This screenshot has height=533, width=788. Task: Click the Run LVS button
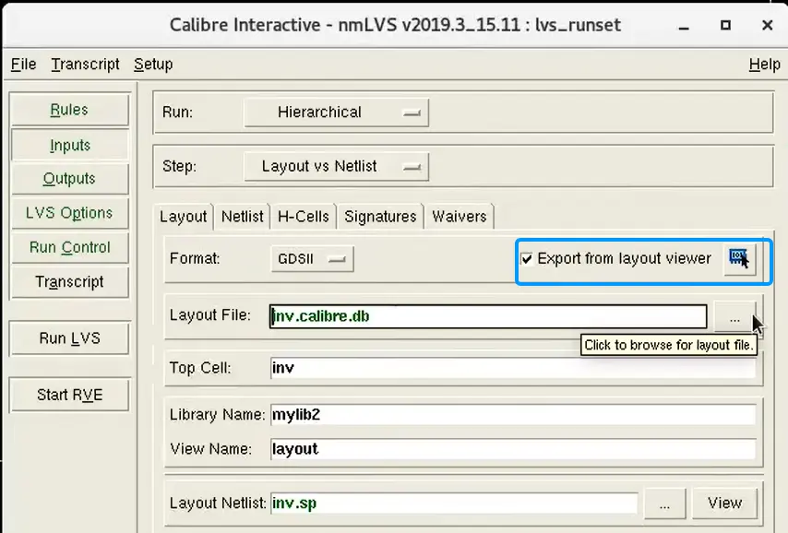[70, 338]
